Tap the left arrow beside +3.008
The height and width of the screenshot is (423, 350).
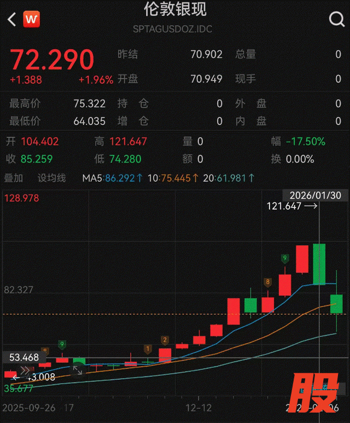[16, 378]
